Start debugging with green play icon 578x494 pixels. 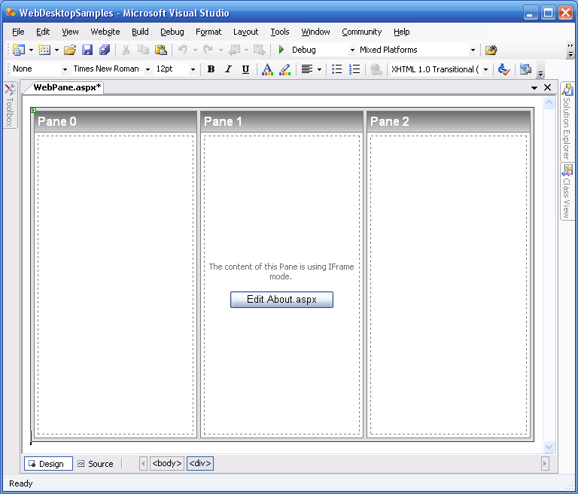(281, 50)
